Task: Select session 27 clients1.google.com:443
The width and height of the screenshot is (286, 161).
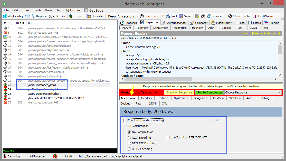Action: click(x=57, y=102)
